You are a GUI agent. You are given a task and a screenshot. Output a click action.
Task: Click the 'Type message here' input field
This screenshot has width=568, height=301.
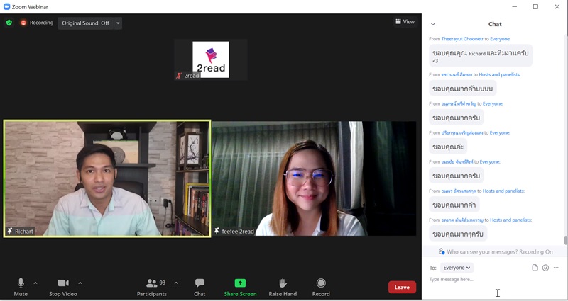pyautogui.click(x=494, y=279)
